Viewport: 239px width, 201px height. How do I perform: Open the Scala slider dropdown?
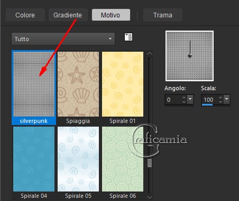click(227, 99)
